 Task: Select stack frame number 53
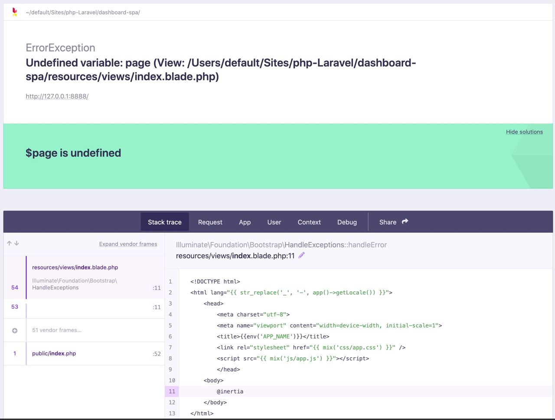click(84, 309)
